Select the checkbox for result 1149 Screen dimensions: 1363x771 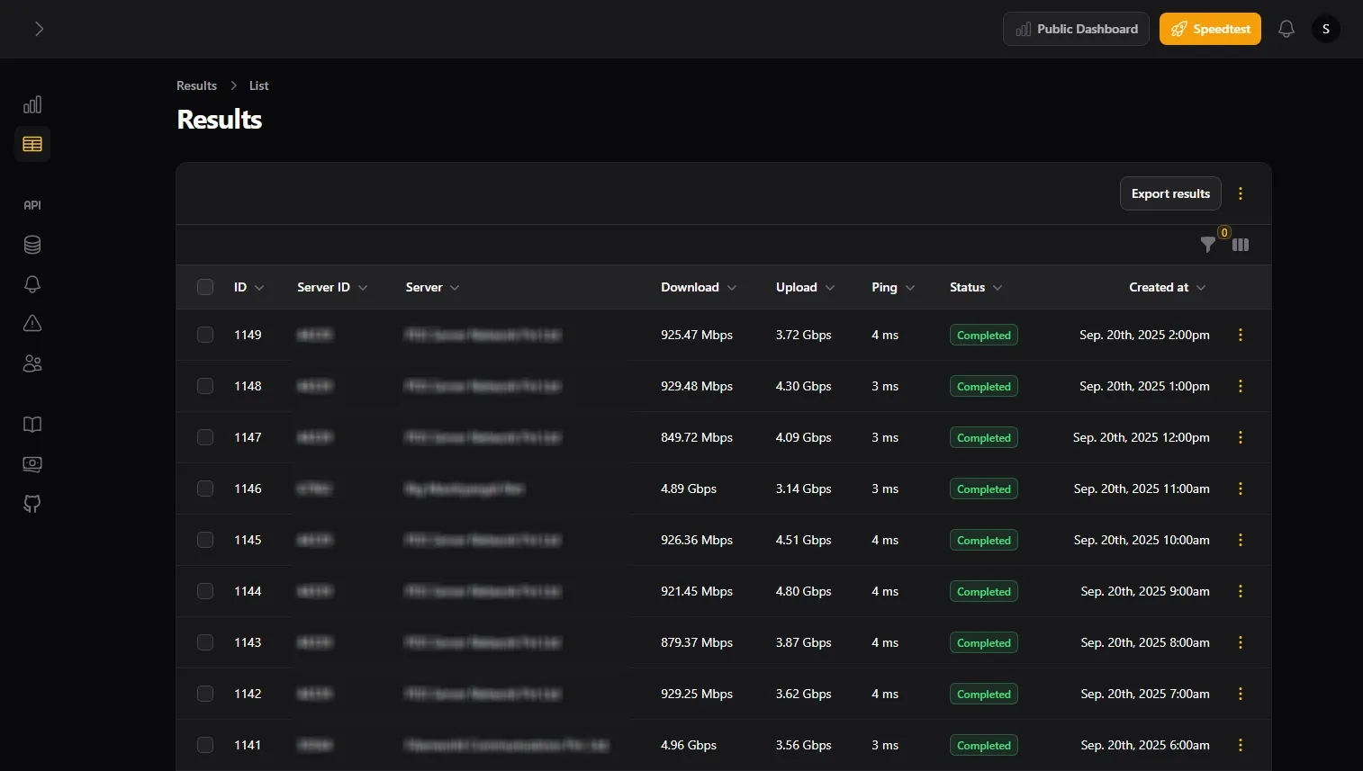205,335
